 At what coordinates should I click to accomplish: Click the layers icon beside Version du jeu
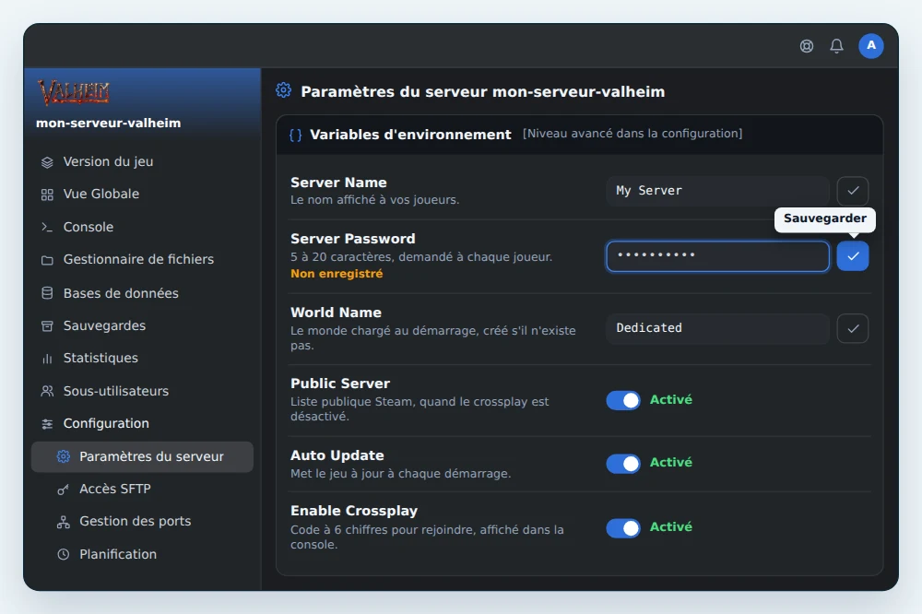pos(47,162)
